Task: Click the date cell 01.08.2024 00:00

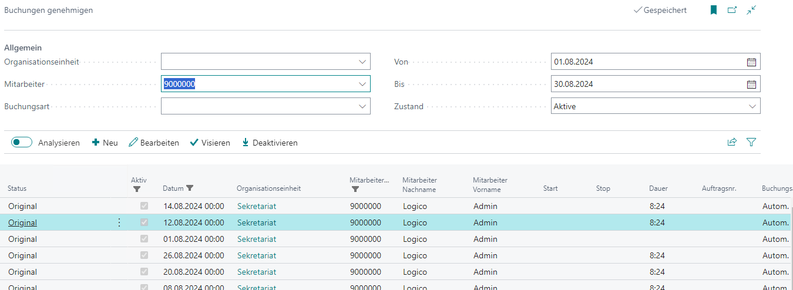Action: [x=193, y=239]
